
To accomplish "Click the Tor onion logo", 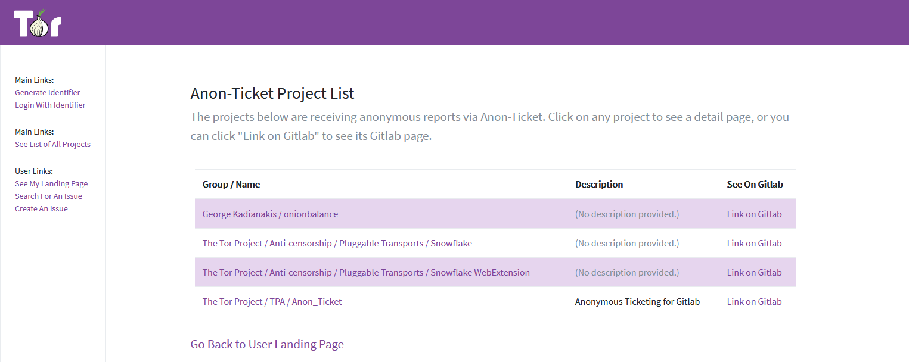I will [x=38, y=23].
